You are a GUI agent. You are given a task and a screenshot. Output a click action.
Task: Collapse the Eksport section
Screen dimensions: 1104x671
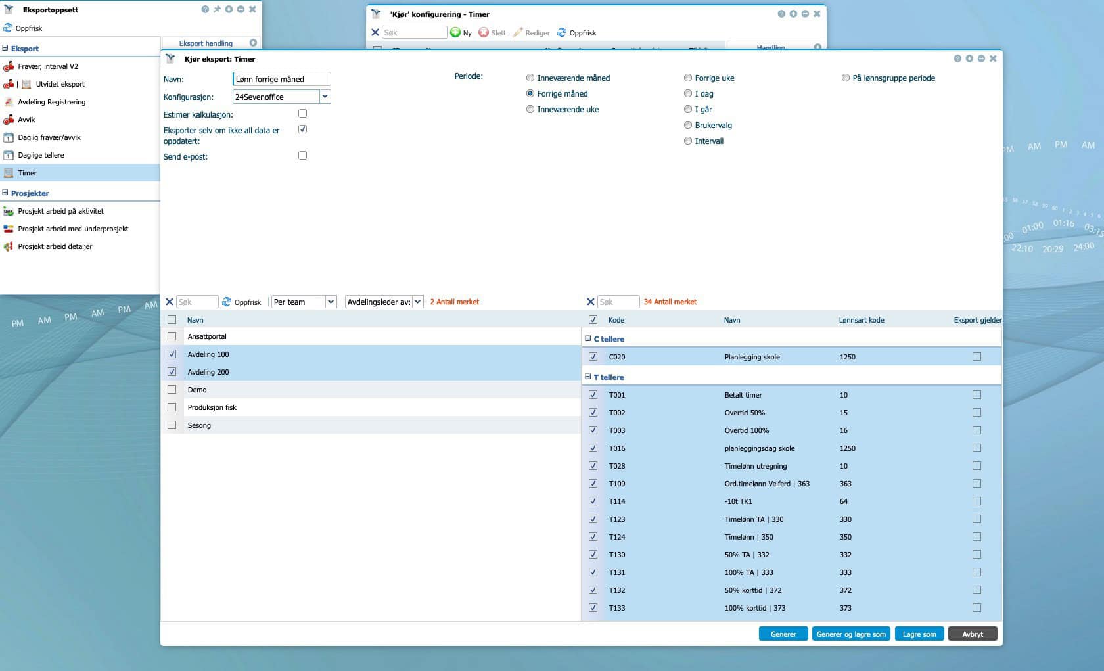5,48
